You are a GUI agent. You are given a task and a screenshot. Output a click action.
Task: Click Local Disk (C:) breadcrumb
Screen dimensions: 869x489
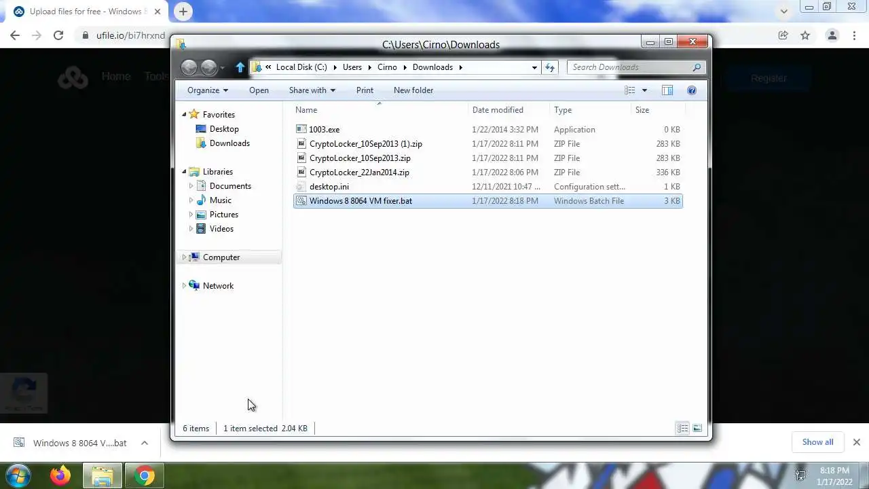301,67
